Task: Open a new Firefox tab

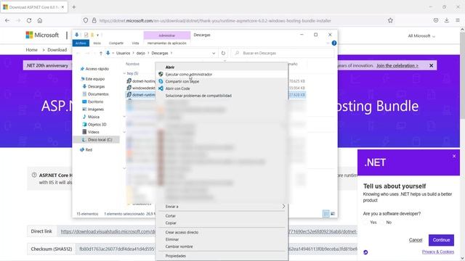Action: pyautogui.click(x=74, y=7)
